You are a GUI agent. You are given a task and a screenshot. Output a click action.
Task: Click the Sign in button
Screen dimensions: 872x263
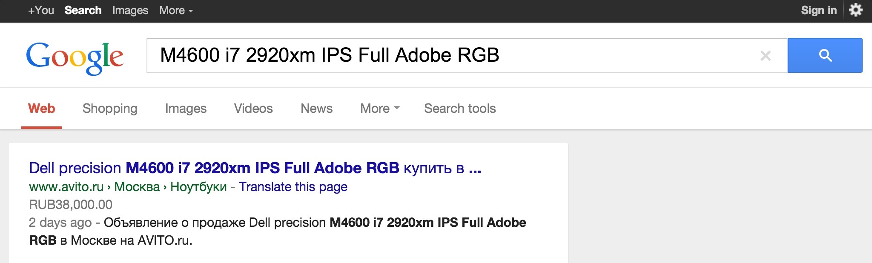[x=819, y=10]
